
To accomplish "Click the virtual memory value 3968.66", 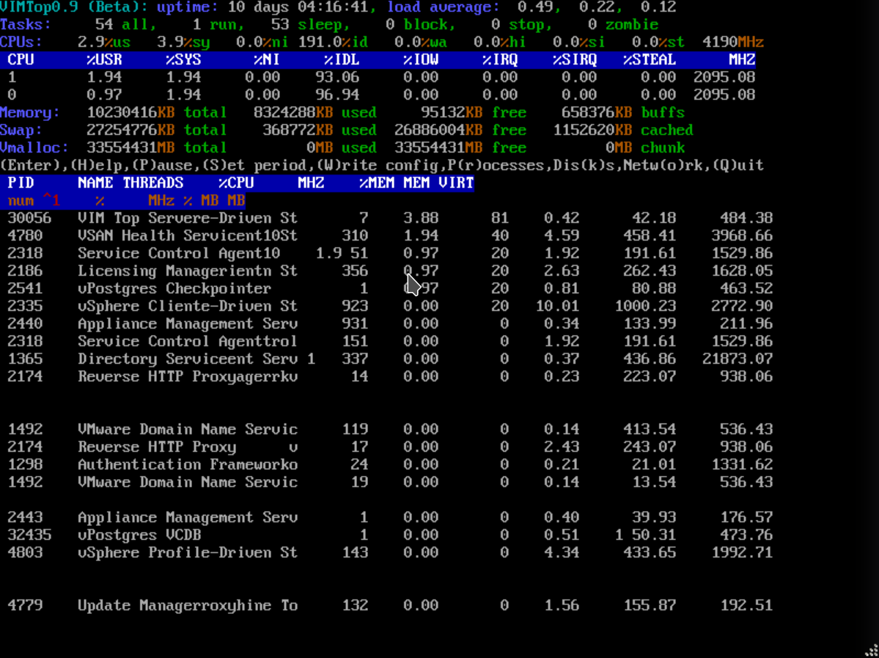I will [742, 235].
